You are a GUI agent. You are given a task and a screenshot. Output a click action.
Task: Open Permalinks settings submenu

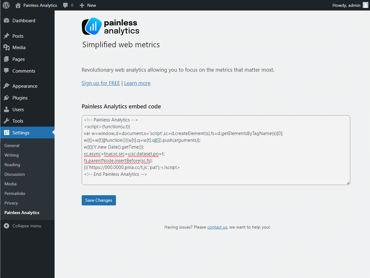15,194
